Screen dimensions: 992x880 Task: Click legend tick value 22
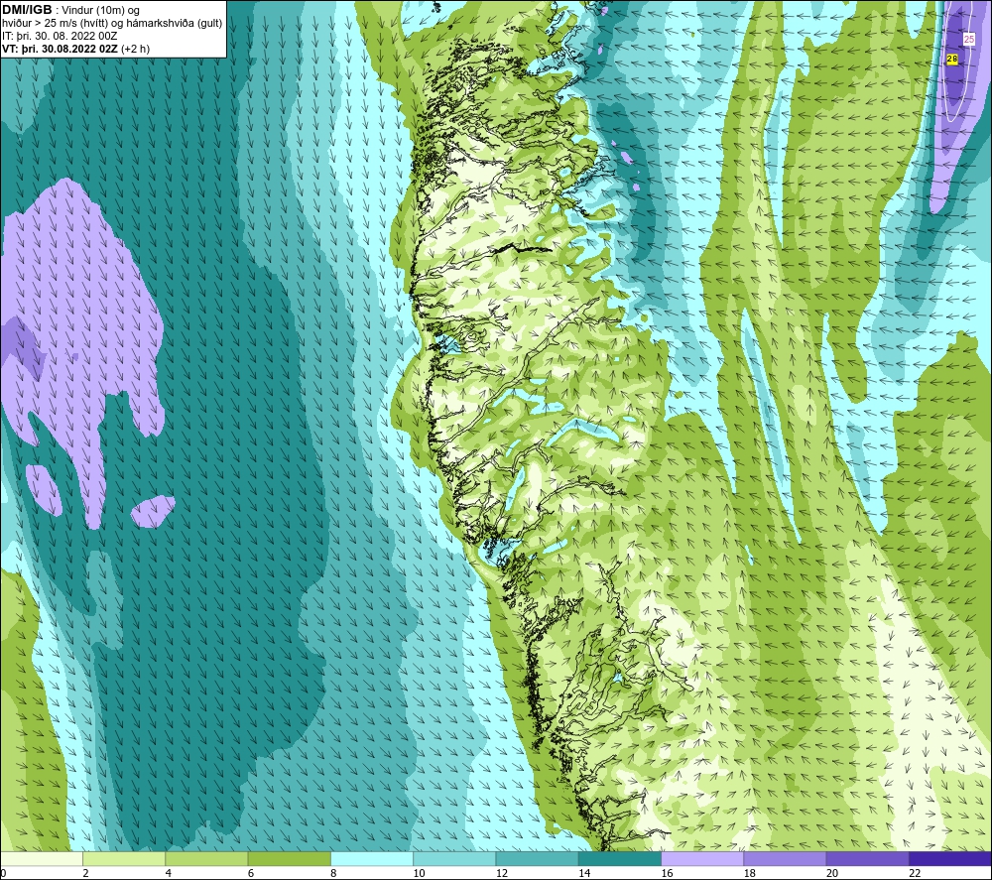click(915, 873)
